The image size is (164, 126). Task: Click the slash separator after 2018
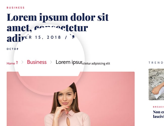point(66,37)
